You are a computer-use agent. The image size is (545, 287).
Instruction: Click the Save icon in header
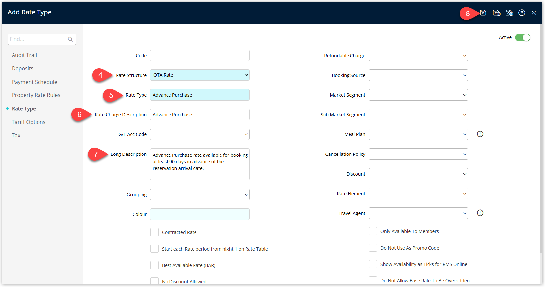(x=483, y=13)
